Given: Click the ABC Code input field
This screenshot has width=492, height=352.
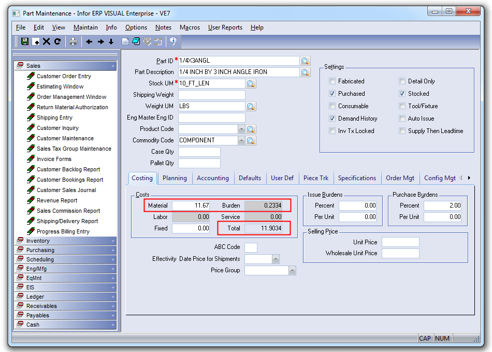Looking at the screenshot, I should click(x=251, y=247).
